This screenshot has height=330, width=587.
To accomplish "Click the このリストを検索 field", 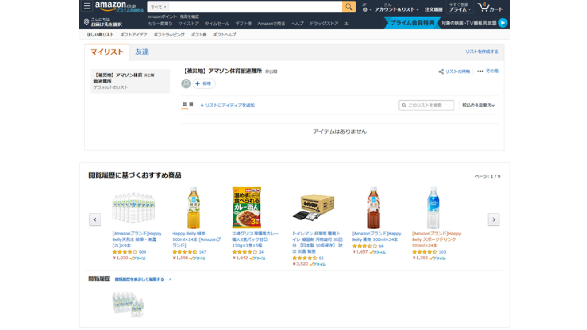I will point(426,105).
